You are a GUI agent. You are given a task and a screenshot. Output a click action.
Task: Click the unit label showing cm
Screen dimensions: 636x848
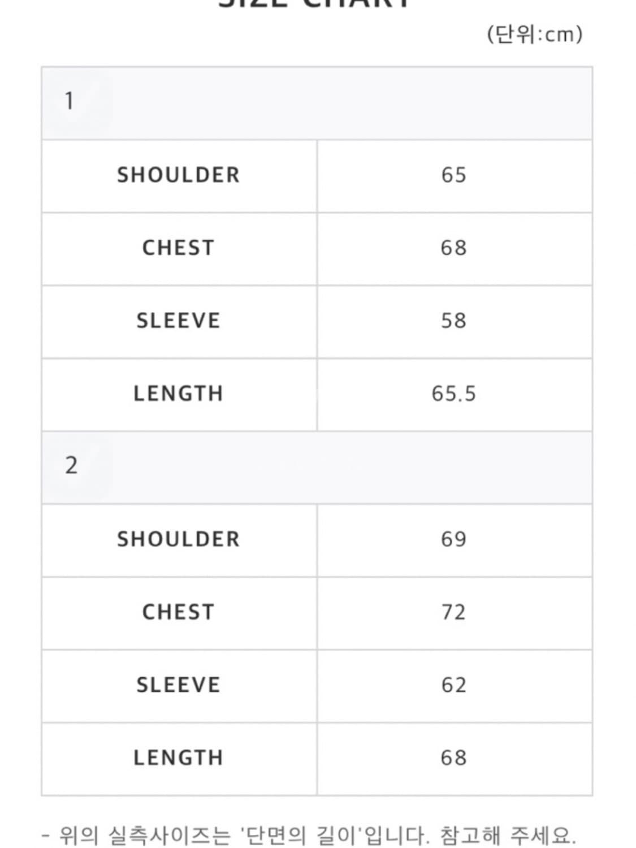point(534,35)
